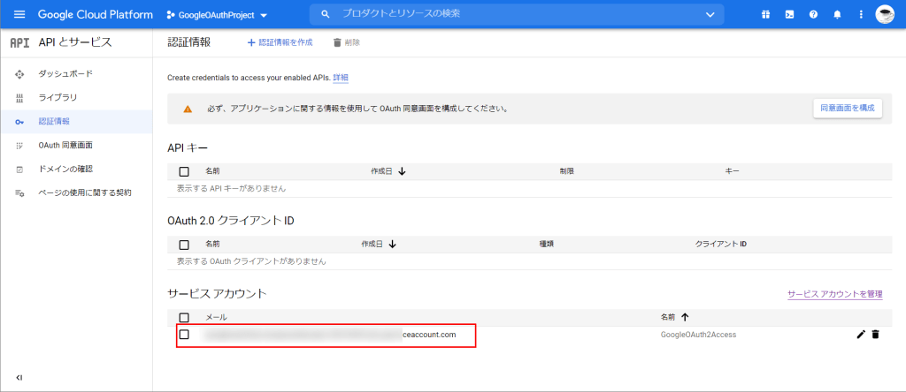
Task: Open the help question mark icon
Action: point(814,14)
